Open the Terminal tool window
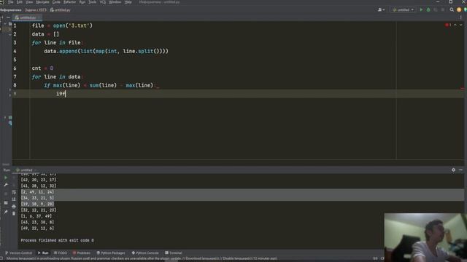 pos(174,253)
